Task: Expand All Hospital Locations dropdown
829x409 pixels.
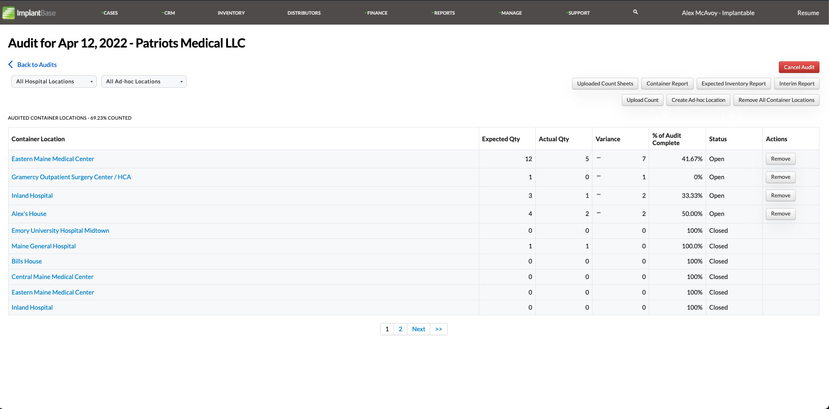Action: (54, 82)
